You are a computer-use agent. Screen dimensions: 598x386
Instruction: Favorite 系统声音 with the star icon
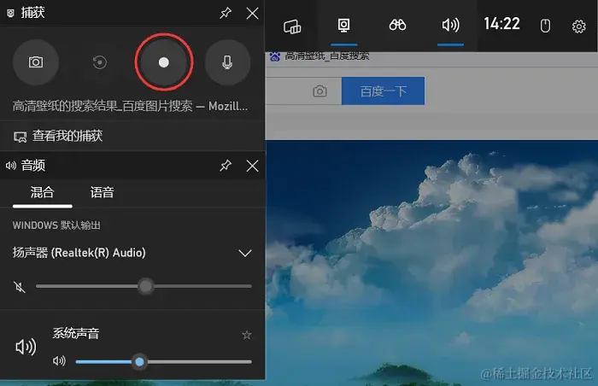point(247,335)
